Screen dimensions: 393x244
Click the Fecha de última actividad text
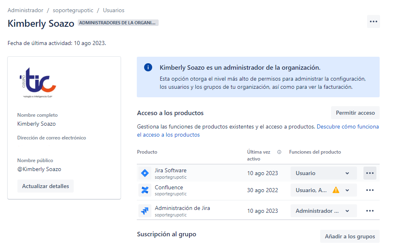pos(57,43)
